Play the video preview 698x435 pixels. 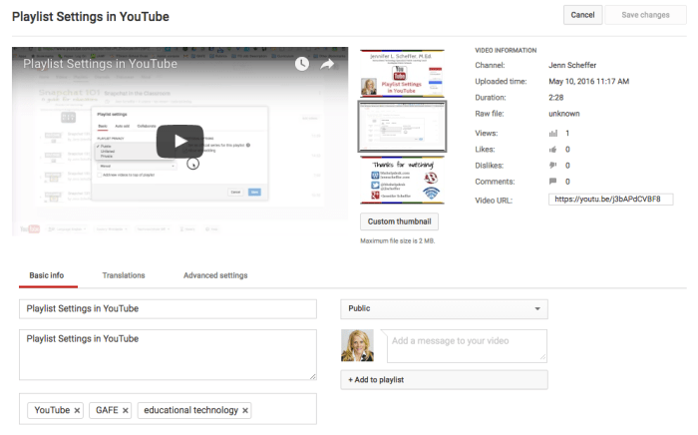(x=179, y=141)
